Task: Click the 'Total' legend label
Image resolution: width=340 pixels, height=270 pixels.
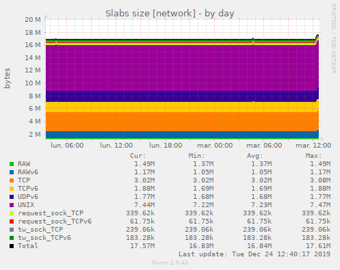Action: click(x=28, y=246)
